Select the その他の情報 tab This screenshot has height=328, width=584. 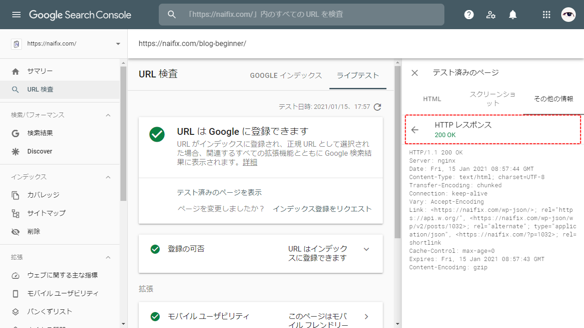[553, 99]
